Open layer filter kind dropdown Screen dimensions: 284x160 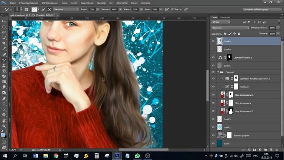tap(221, 22)
